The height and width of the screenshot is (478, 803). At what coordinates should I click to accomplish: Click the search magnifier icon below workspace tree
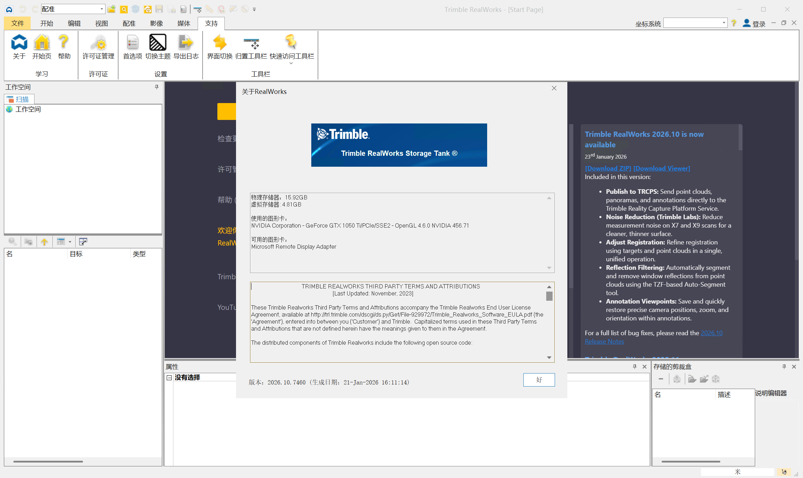coord(12,242)
